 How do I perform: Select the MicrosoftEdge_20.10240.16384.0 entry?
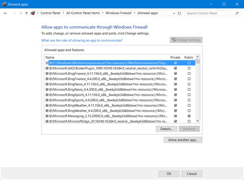pyautogui.click(x=108, y=121)
